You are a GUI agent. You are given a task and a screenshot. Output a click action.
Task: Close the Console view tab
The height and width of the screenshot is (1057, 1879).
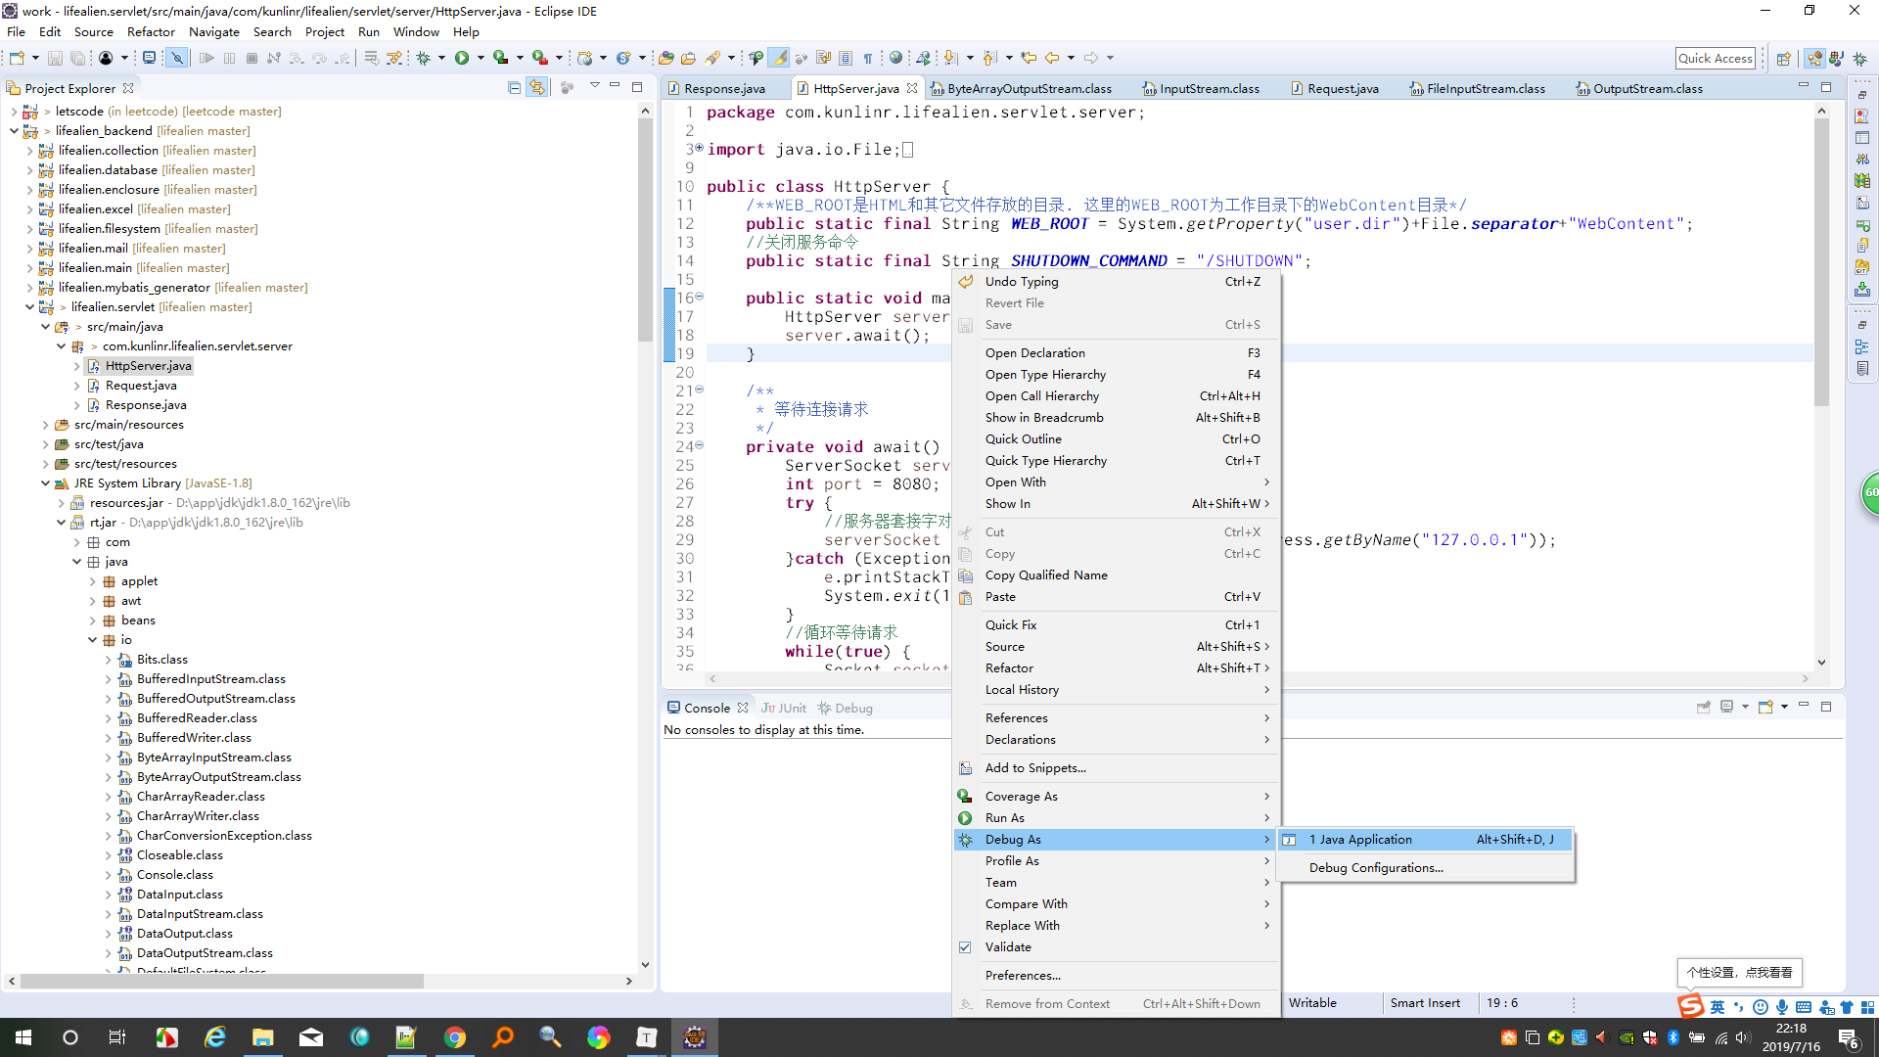click(x=743, y=708)
